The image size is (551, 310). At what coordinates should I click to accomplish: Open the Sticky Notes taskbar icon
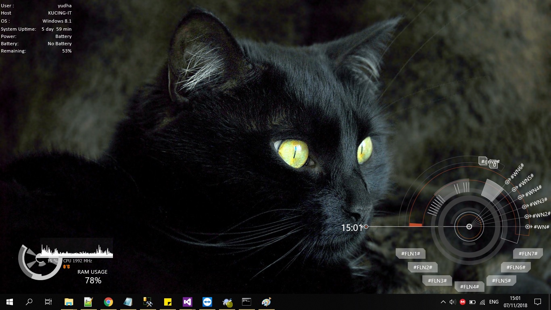[167, 302]
